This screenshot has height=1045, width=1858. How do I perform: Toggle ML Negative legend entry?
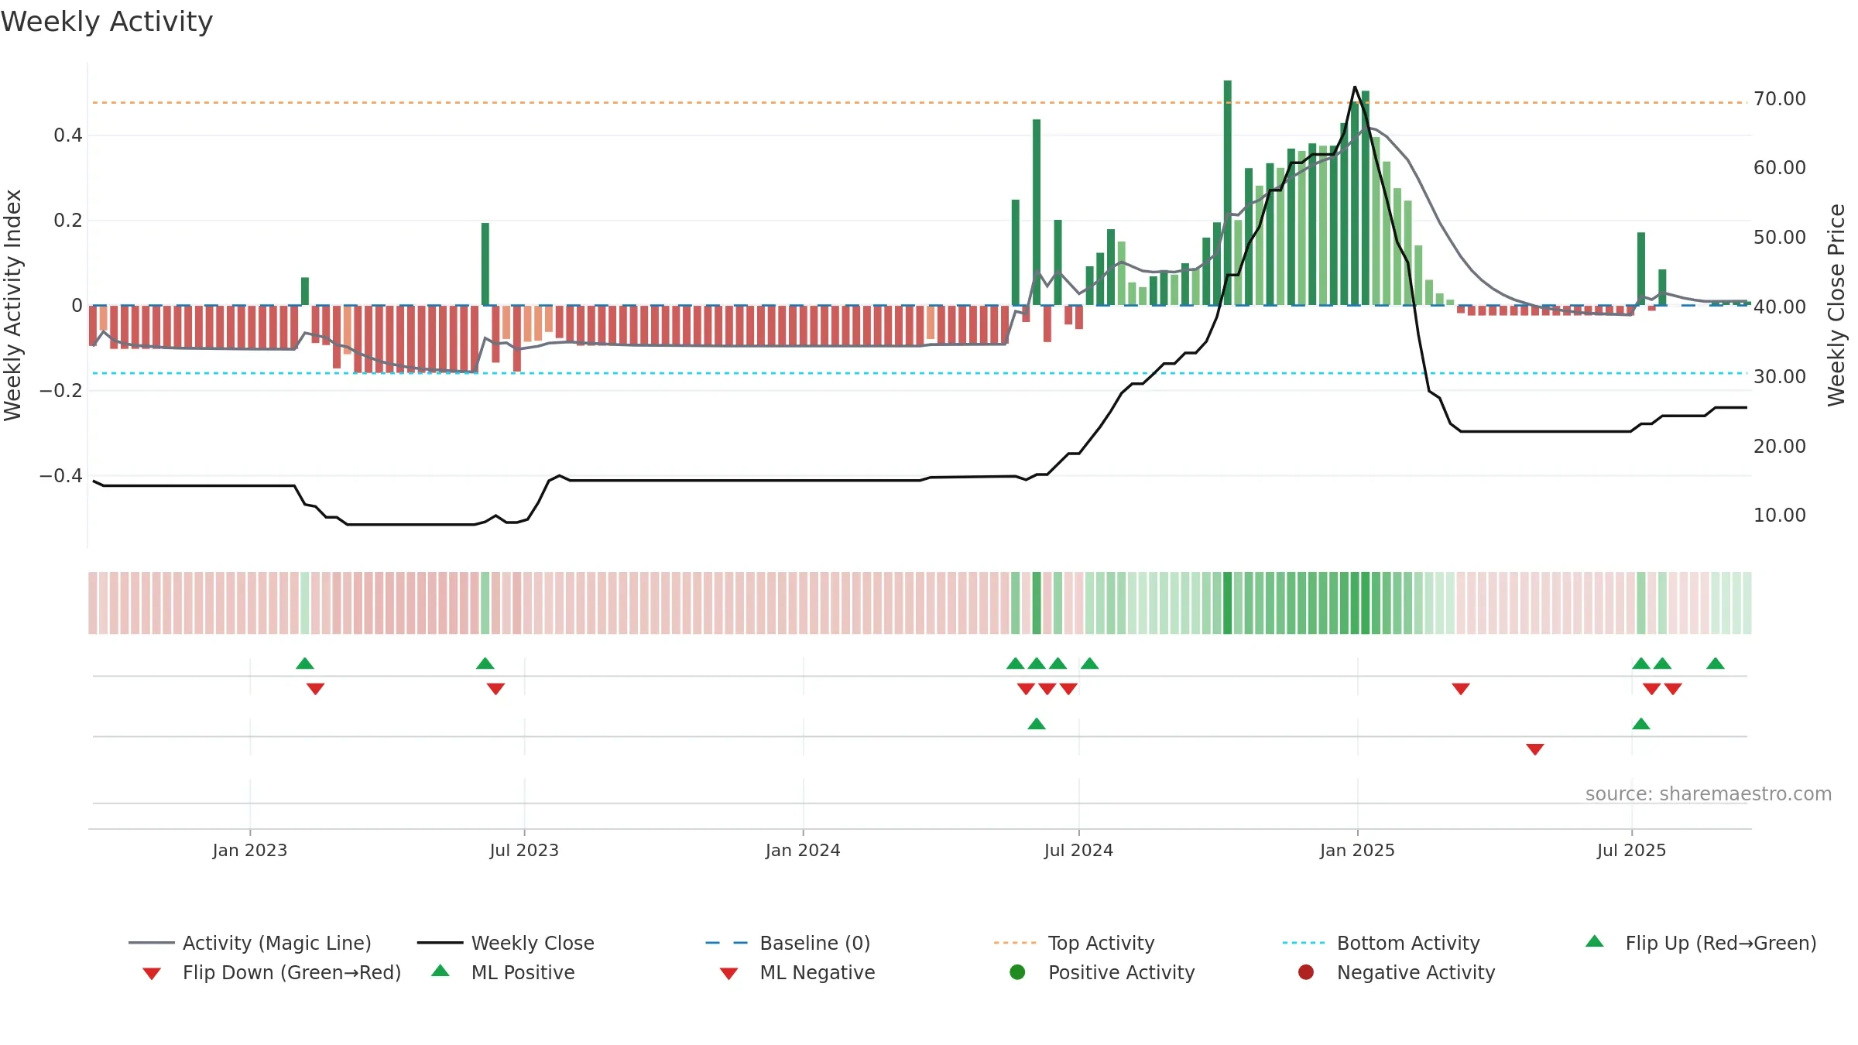coord(797,972)
